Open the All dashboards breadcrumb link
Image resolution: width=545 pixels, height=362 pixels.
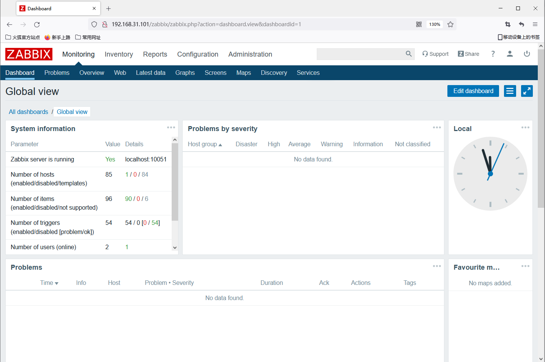pos(28,112)
